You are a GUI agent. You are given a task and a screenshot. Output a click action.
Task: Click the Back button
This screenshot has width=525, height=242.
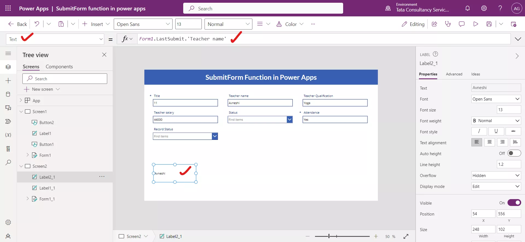point(17,24)
